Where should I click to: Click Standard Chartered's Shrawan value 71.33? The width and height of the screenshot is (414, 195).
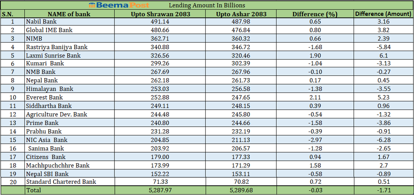pos(161,182)
